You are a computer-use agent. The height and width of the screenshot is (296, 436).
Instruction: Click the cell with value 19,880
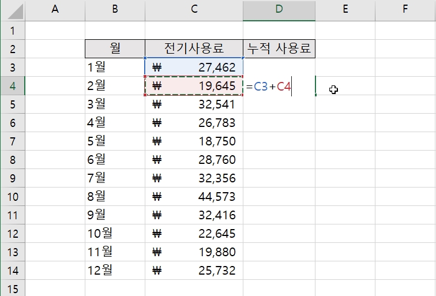pos(194,252)
